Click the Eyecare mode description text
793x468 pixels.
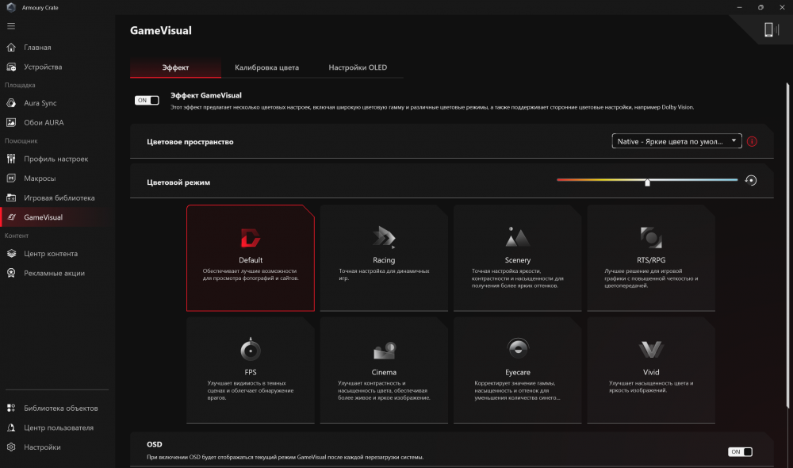(517, 390)
